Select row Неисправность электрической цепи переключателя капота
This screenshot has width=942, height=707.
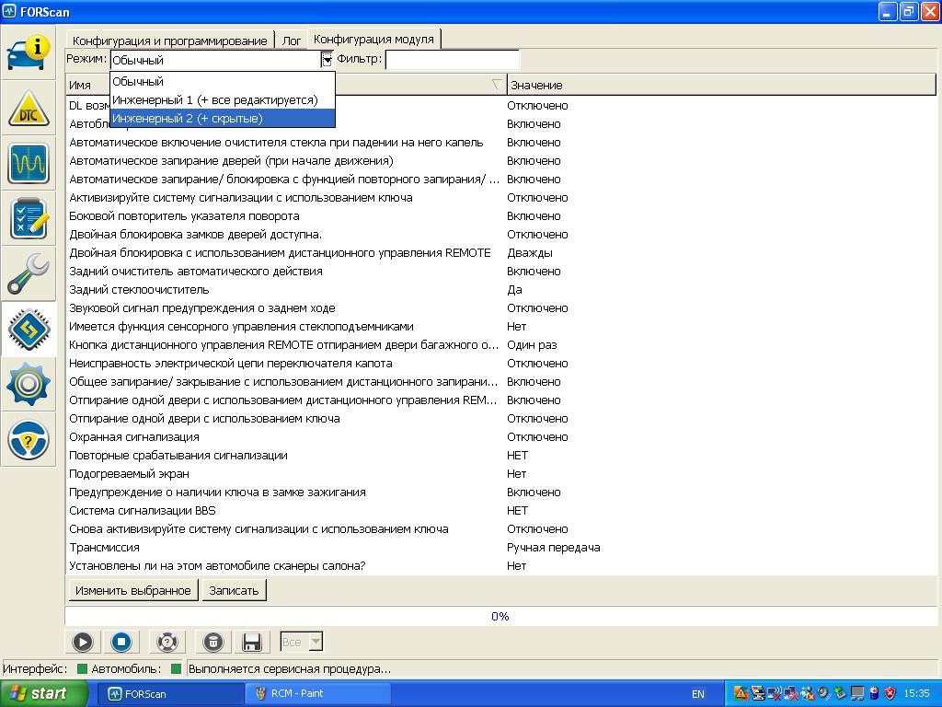coord(500,363)
